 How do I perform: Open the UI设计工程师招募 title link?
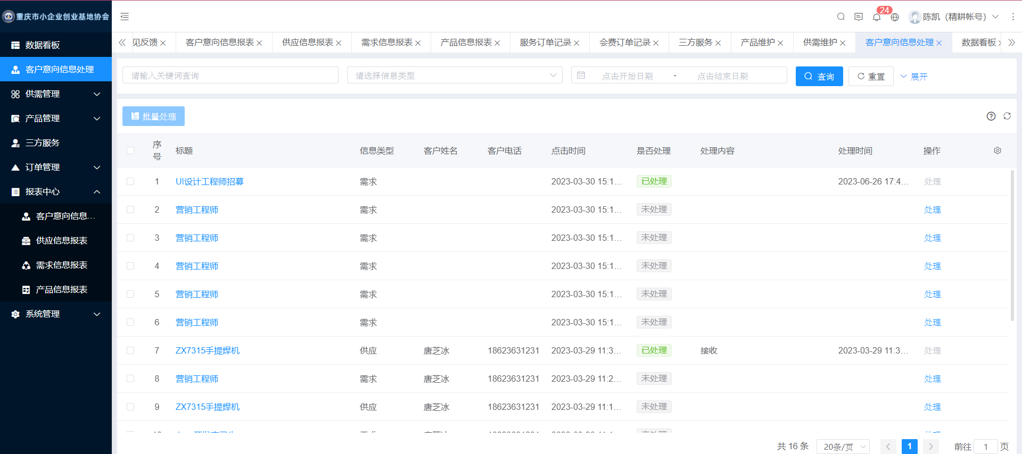210,181
